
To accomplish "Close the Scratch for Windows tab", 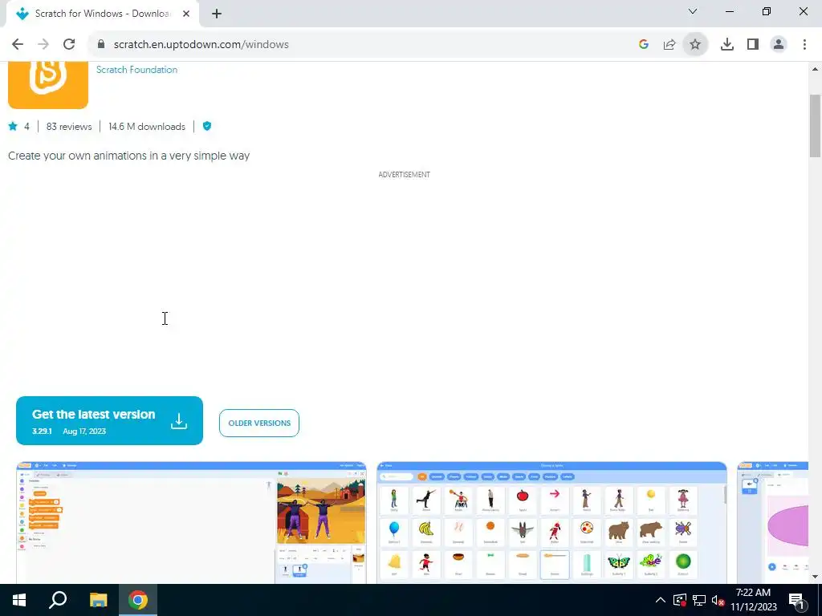I will 186,14.
